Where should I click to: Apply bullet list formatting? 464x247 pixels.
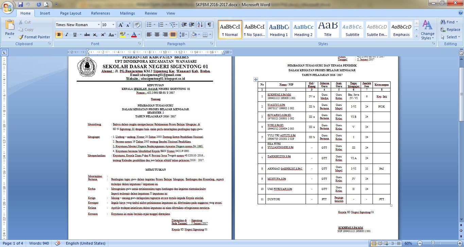tap(149, 25)
